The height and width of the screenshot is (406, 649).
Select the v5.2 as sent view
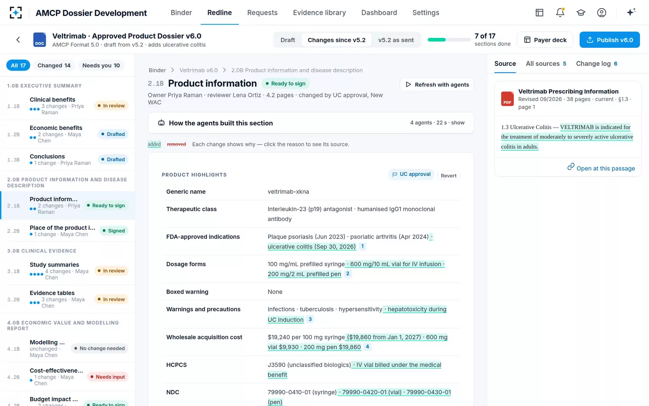click(x=396, y=40)
